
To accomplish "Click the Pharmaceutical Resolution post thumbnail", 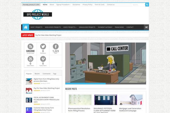I will point(80,100).
